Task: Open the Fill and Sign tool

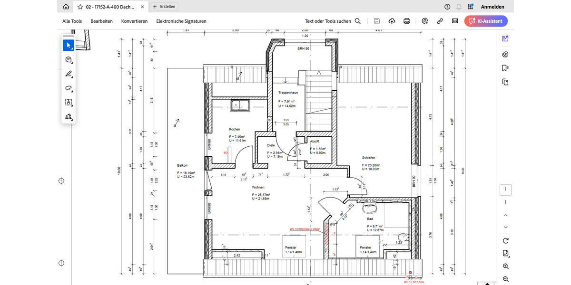Action: [69, 116]
